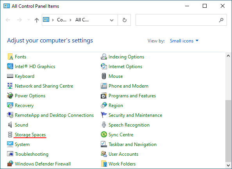The width and height of the screenshot is (232, 169).
Task: Click the Security and Maintenance flag icon
Action: [104, 115]
